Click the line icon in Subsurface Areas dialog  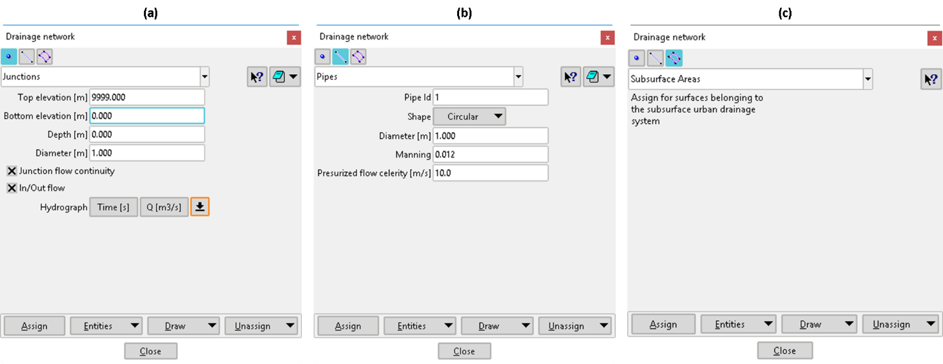pyautogui.click(x=655, y=59)
